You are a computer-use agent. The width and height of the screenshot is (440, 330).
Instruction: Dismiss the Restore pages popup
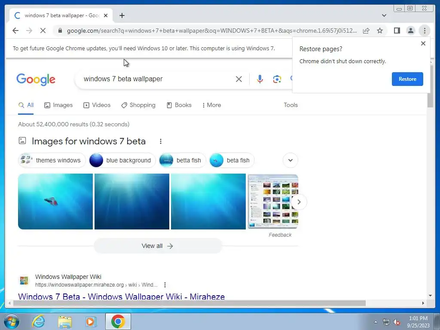423,43
